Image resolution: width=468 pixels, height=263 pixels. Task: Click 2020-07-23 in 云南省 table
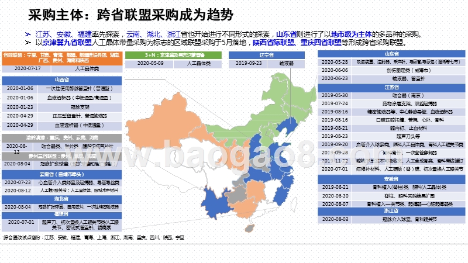(18, 182)
